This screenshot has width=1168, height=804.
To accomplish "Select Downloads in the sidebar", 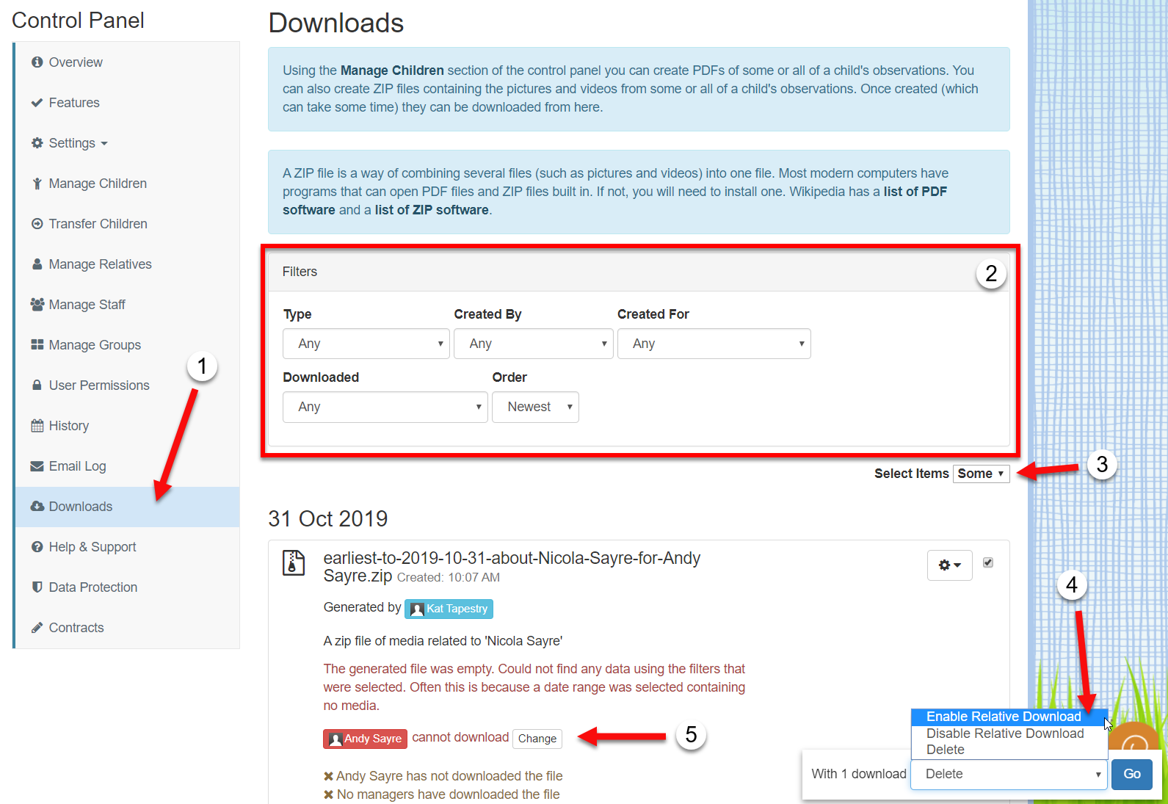I will point(127,507).
